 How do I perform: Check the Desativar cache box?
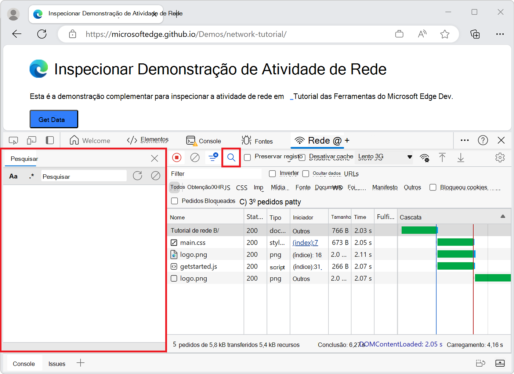[302, 158]
